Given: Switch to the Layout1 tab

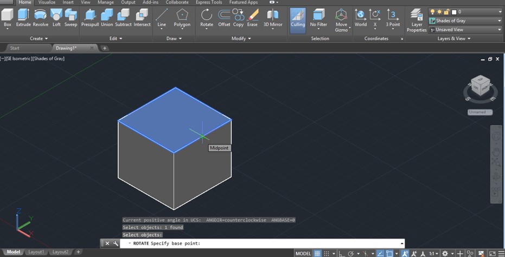Looking at the screenshot, I should (x=36, y=252).
